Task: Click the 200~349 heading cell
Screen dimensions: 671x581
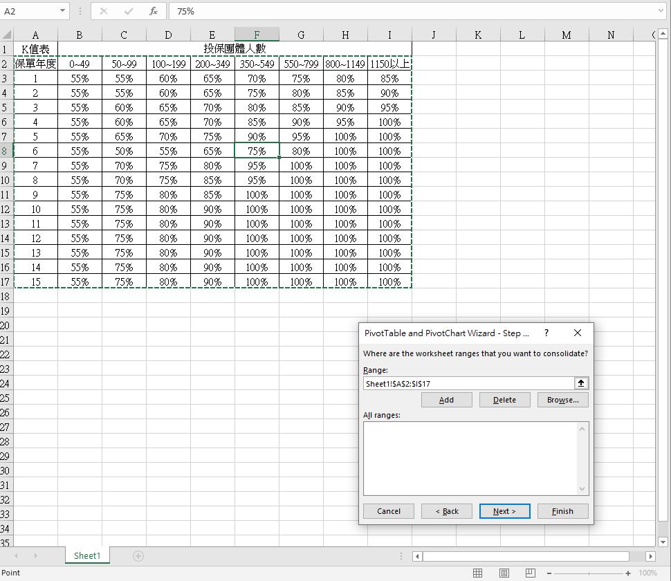Action: [212, 64]
